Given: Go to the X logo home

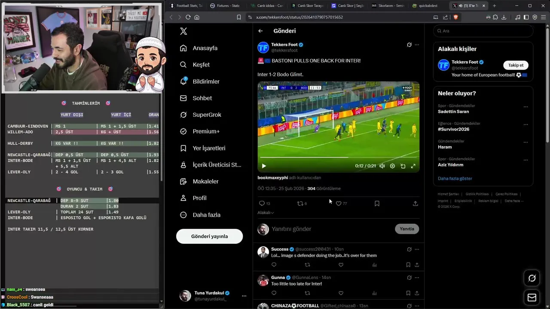Looking at the screenshot, I should click(183, 31).
